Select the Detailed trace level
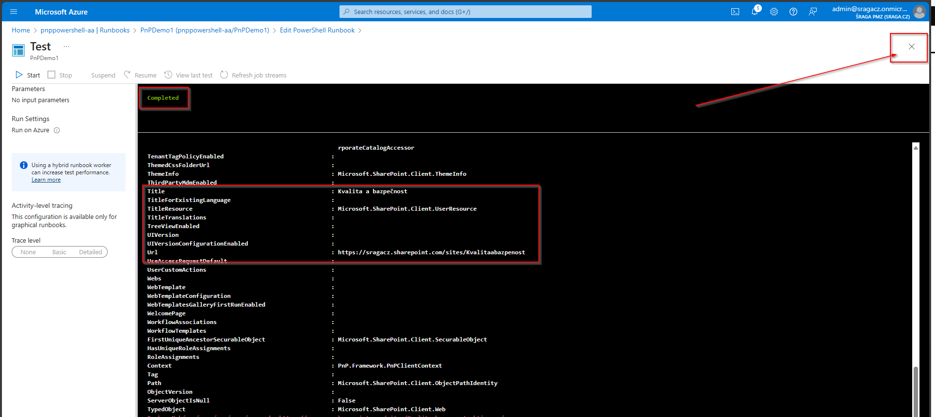Image resolution: width=935 pixels, height=417 pixels. tap(91, 252)
